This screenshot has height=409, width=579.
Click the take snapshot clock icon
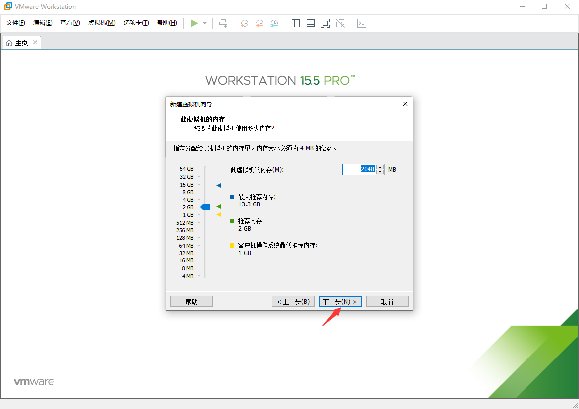245,23
